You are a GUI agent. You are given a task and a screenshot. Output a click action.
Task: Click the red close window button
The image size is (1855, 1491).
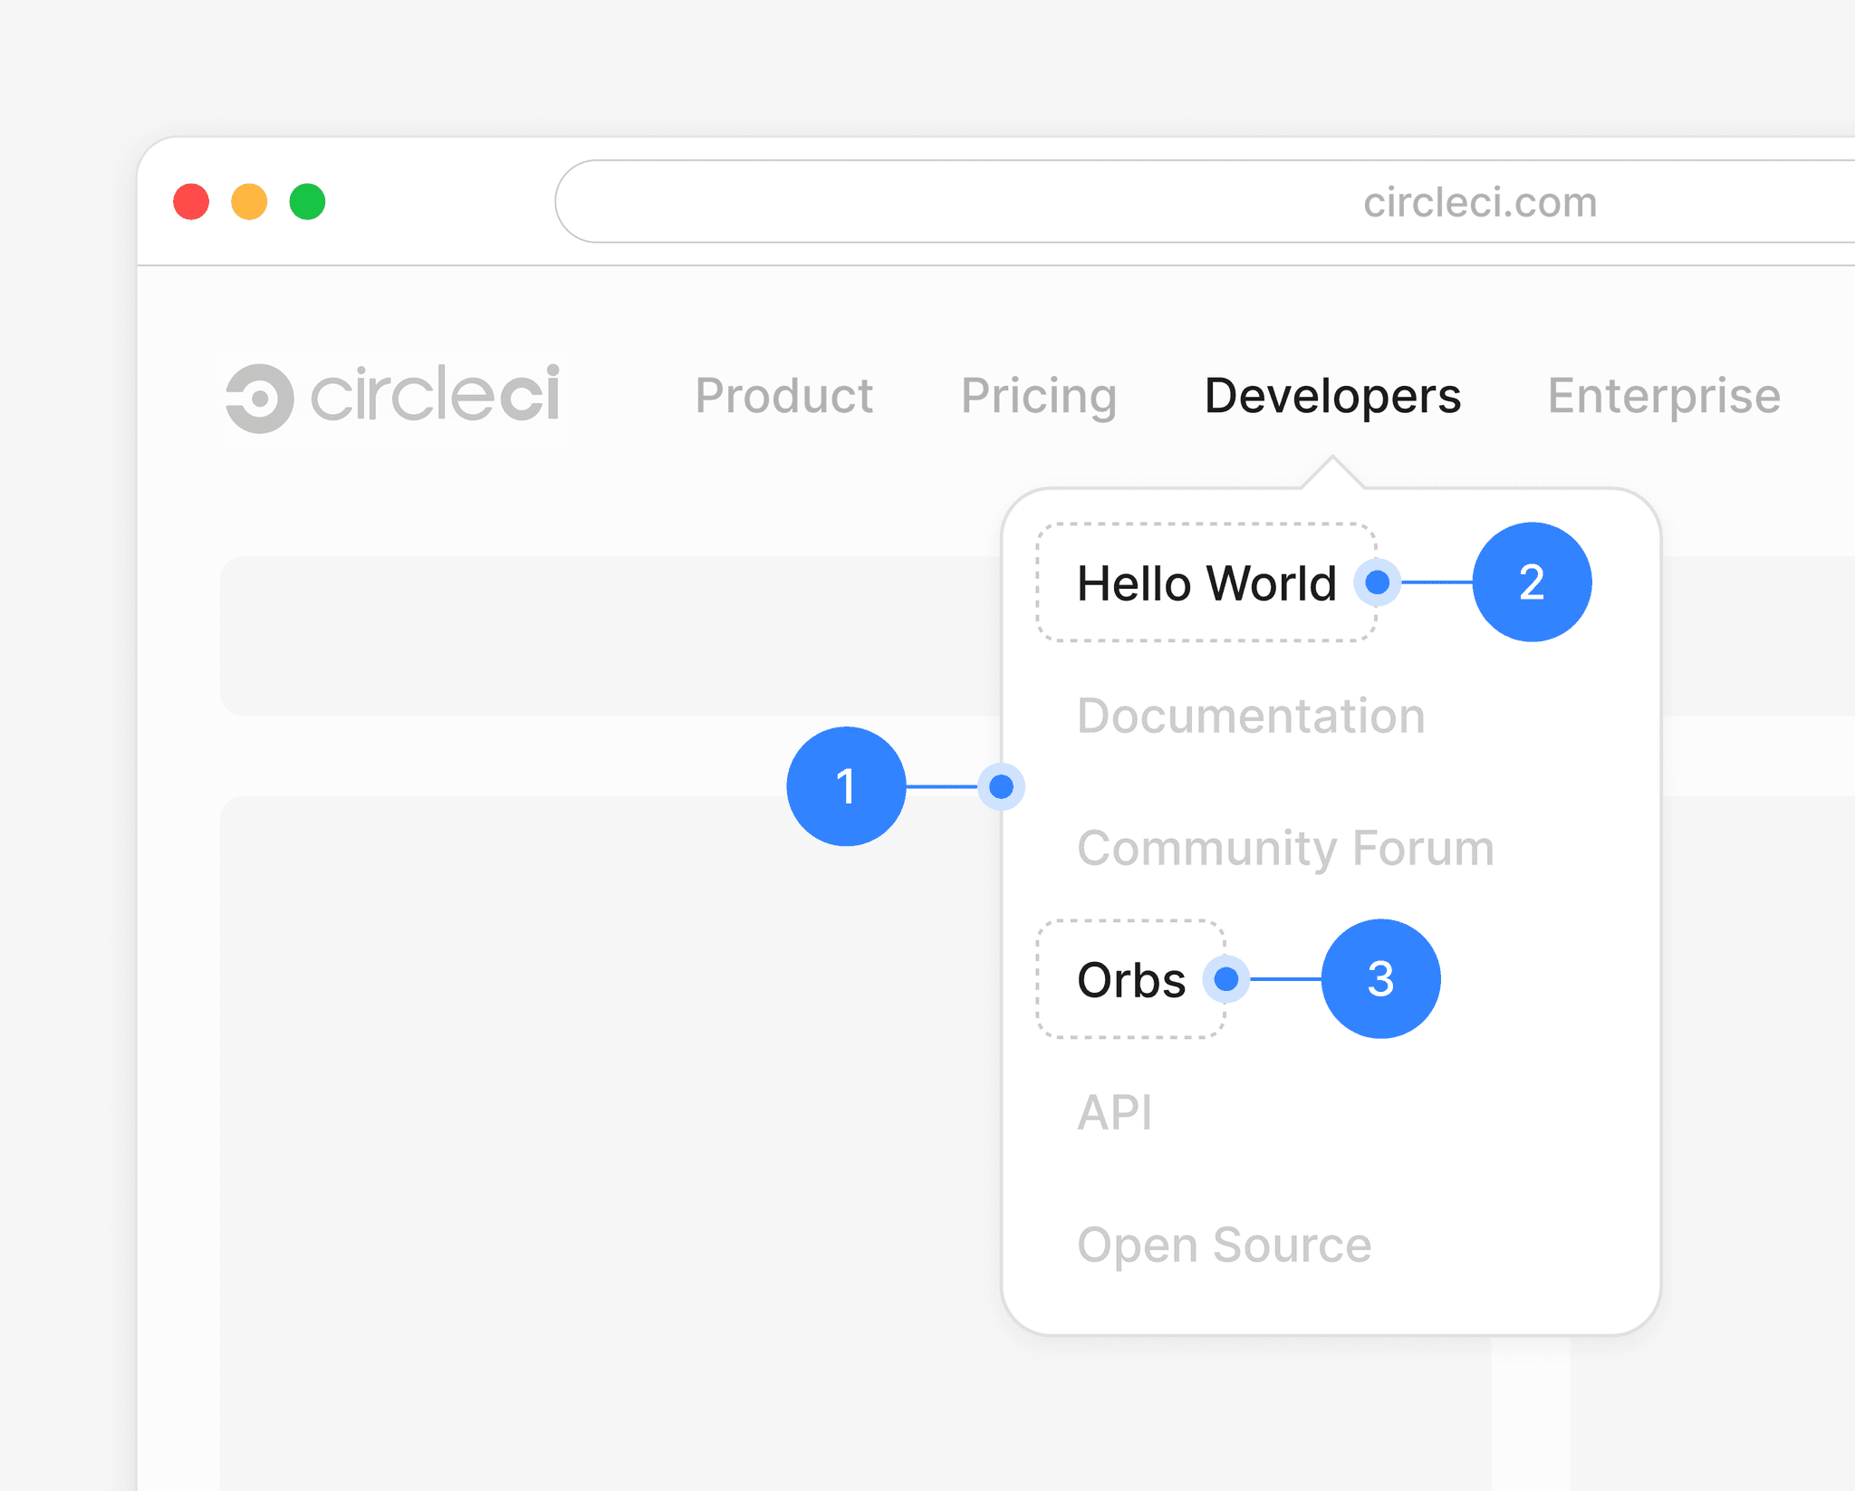pyautogui.click(x=191, y=201)
